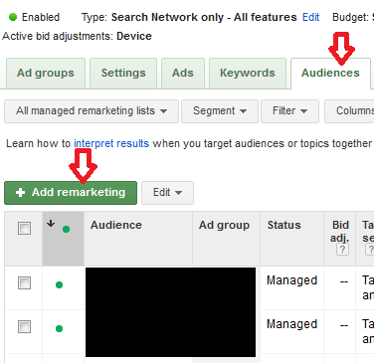The image size is (374, 363).
Task: Select the Audiences tab
Action: coord(330,74)
